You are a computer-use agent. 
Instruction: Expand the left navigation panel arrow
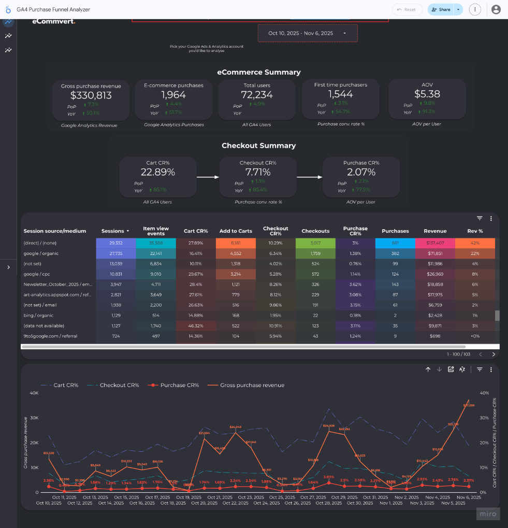coord(8,267)
